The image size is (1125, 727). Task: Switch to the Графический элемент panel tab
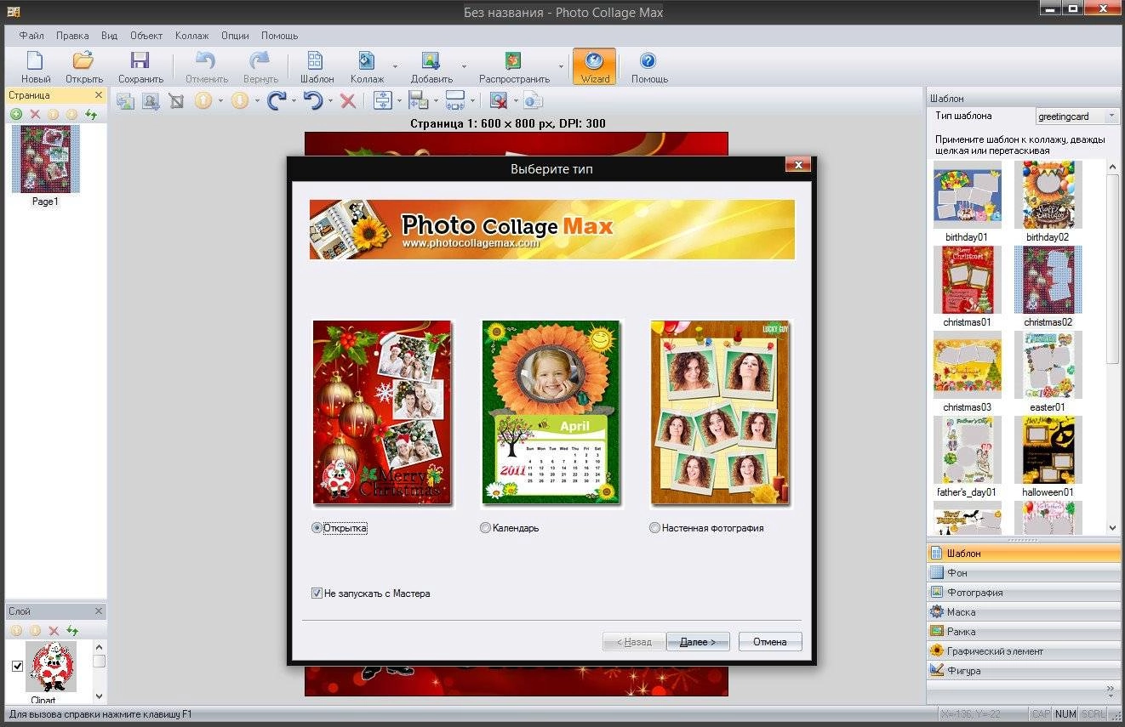pos(1024,651)
